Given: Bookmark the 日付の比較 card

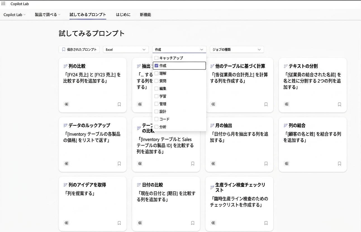Looking at the screenshot, I should coord(193,223).
